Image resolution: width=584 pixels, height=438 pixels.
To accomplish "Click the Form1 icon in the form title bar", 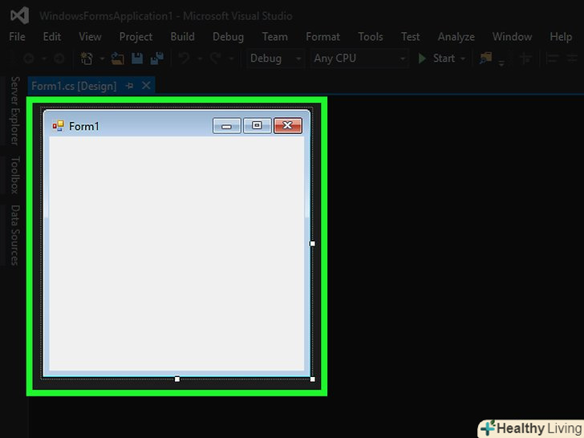I will click(58, 125).
